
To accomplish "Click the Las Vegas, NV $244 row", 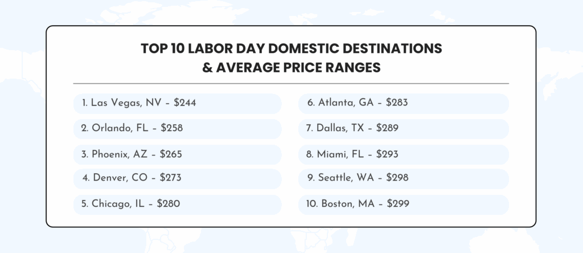I will pos(178,104).
